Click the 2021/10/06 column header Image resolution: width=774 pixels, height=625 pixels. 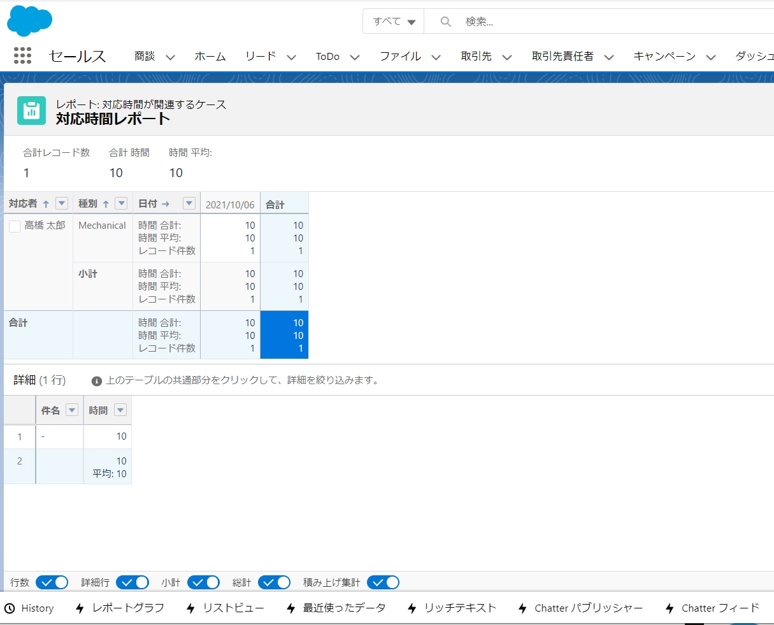click(230, 205)
